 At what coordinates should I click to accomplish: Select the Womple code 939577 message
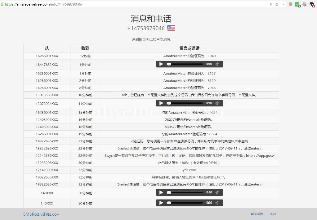[x=189, y=127]
